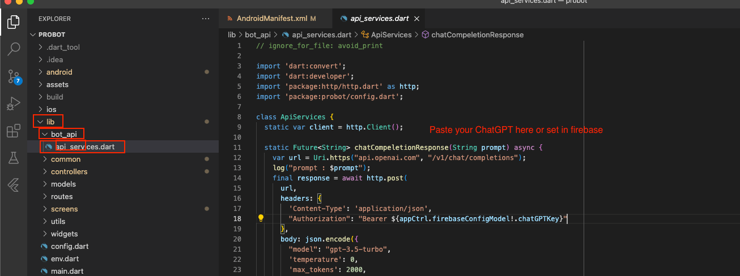Open the Run and Debug view
Image resolution: width=740 pixels, height=276 pixels.
[x=13, y=104]
